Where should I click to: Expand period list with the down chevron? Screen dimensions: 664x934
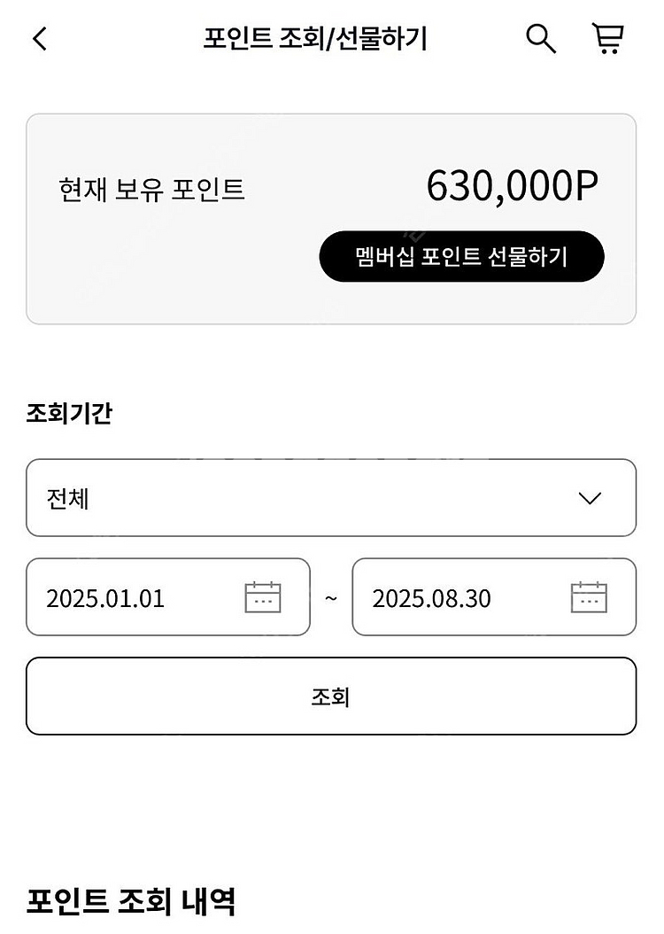pos(590,498)
